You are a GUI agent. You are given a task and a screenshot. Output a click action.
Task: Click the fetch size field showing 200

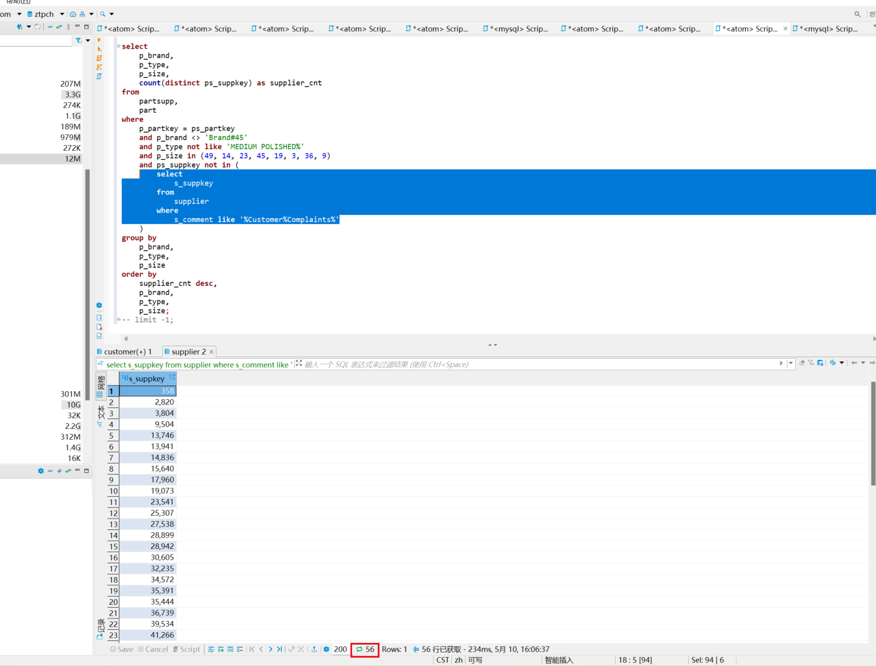pyautogui.click(x=340, y=649)
